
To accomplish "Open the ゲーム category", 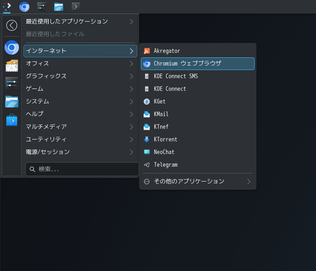I will click(x=80, y=89).
